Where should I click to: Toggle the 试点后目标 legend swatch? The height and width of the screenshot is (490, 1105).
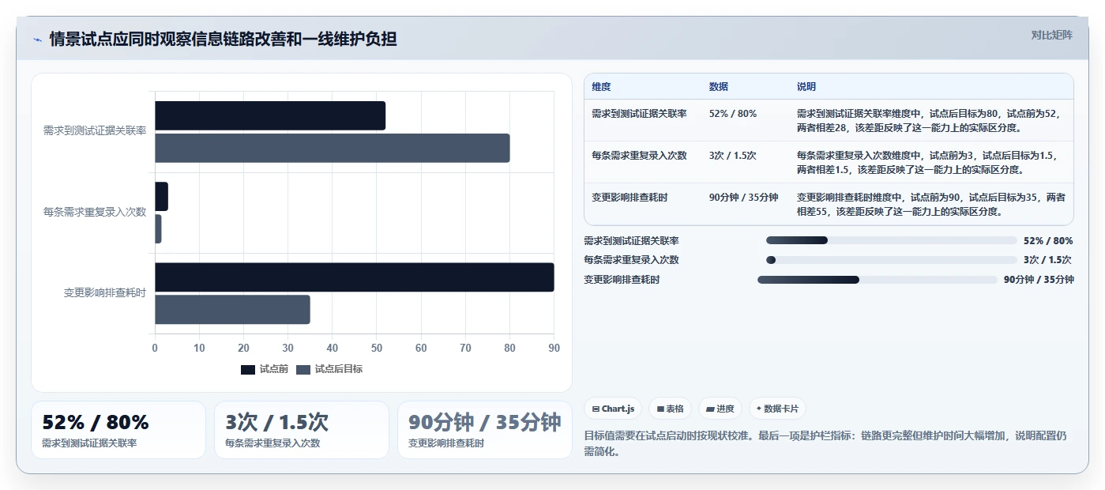click(x=303, y=369)
